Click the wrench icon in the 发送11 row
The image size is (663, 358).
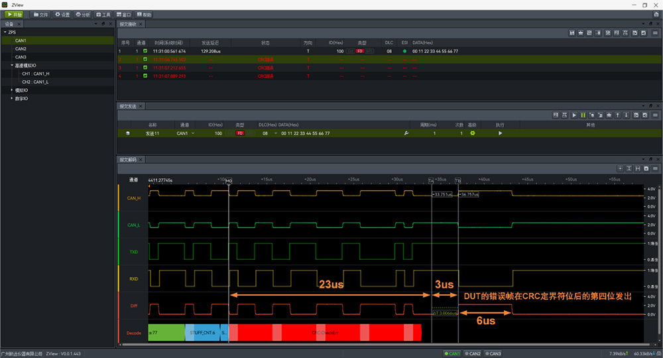(406, 133)
